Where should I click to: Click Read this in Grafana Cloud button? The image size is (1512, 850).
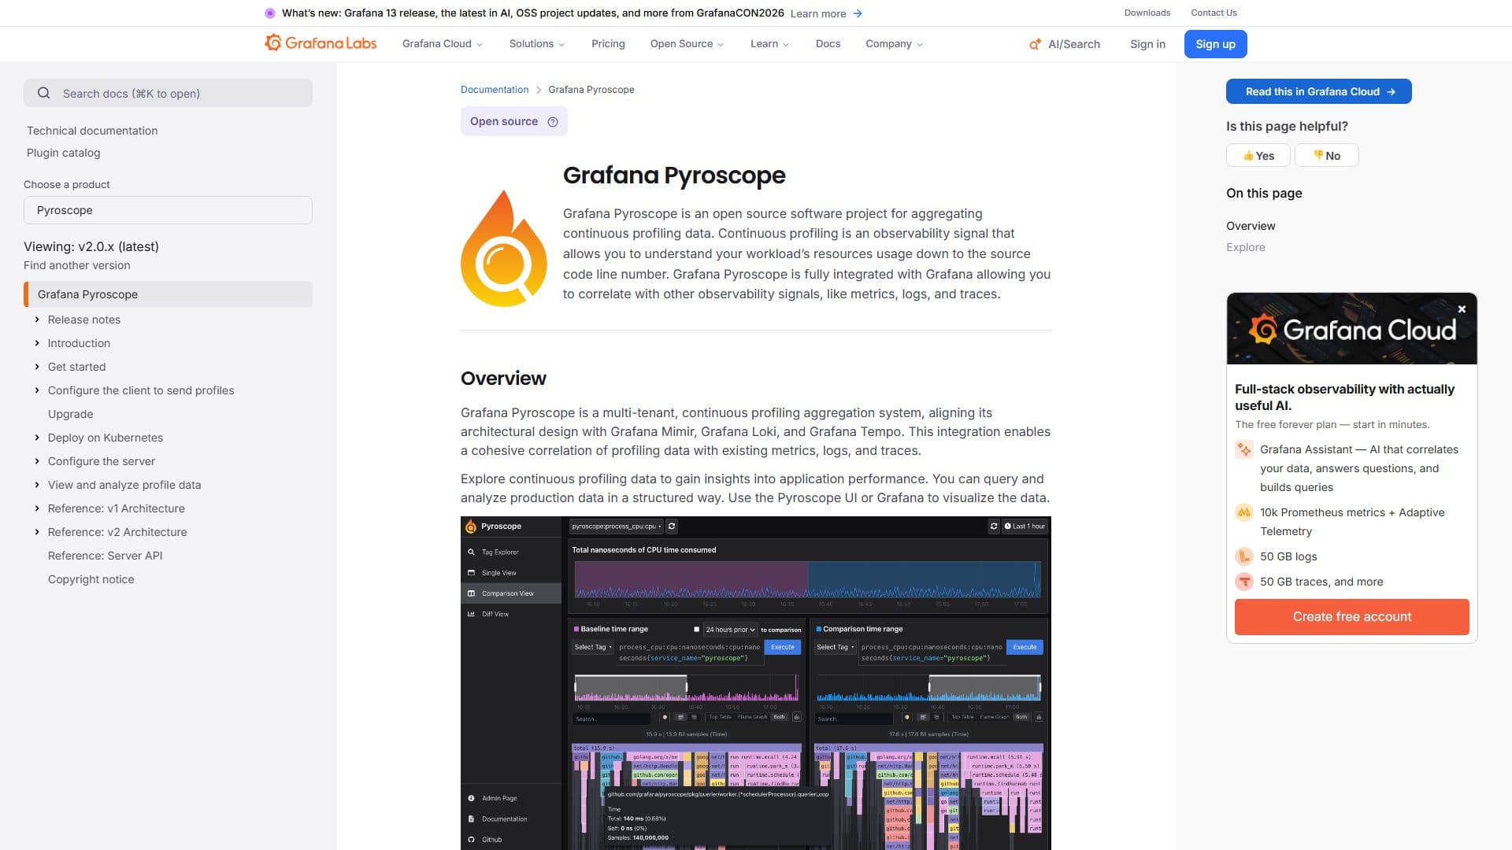[x=1318, y=91]
